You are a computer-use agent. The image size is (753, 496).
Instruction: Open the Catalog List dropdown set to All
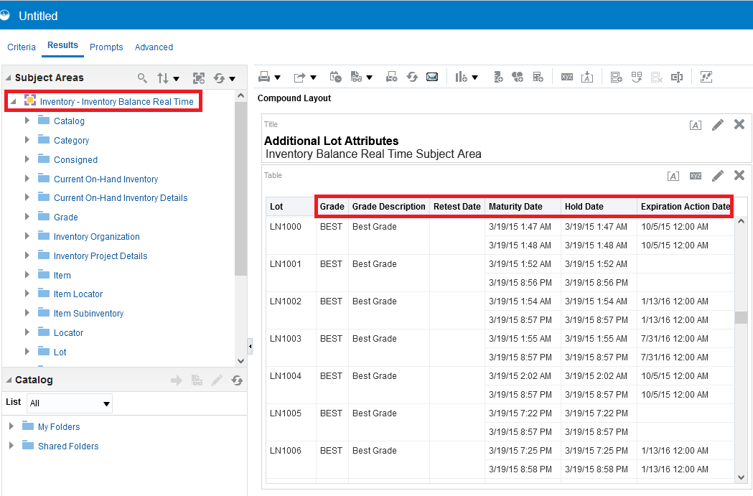(70, 403)
